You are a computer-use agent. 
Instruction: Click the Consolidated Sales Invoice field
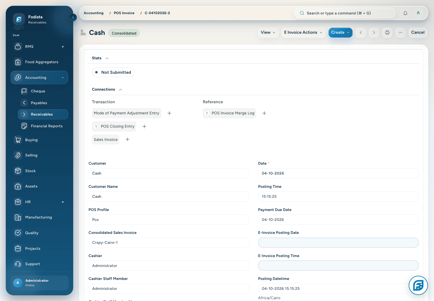(x=169, y=243)
